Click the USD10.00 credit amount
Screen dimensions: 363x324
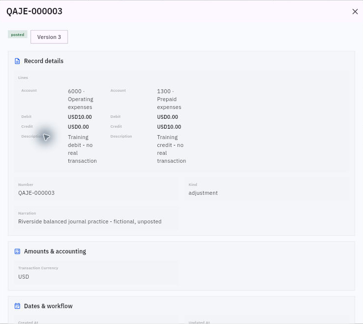point(169,127)
